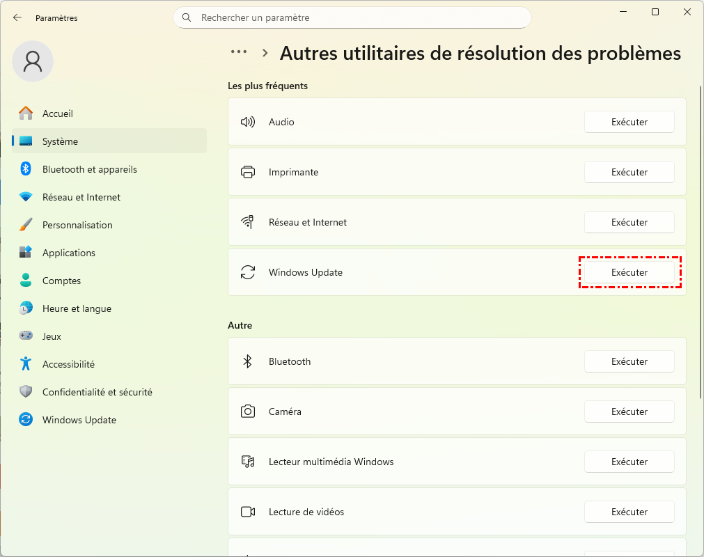Run the Caméra troubleshooter
This screenshot has height=557, width=704.
(x=629, y=411)
